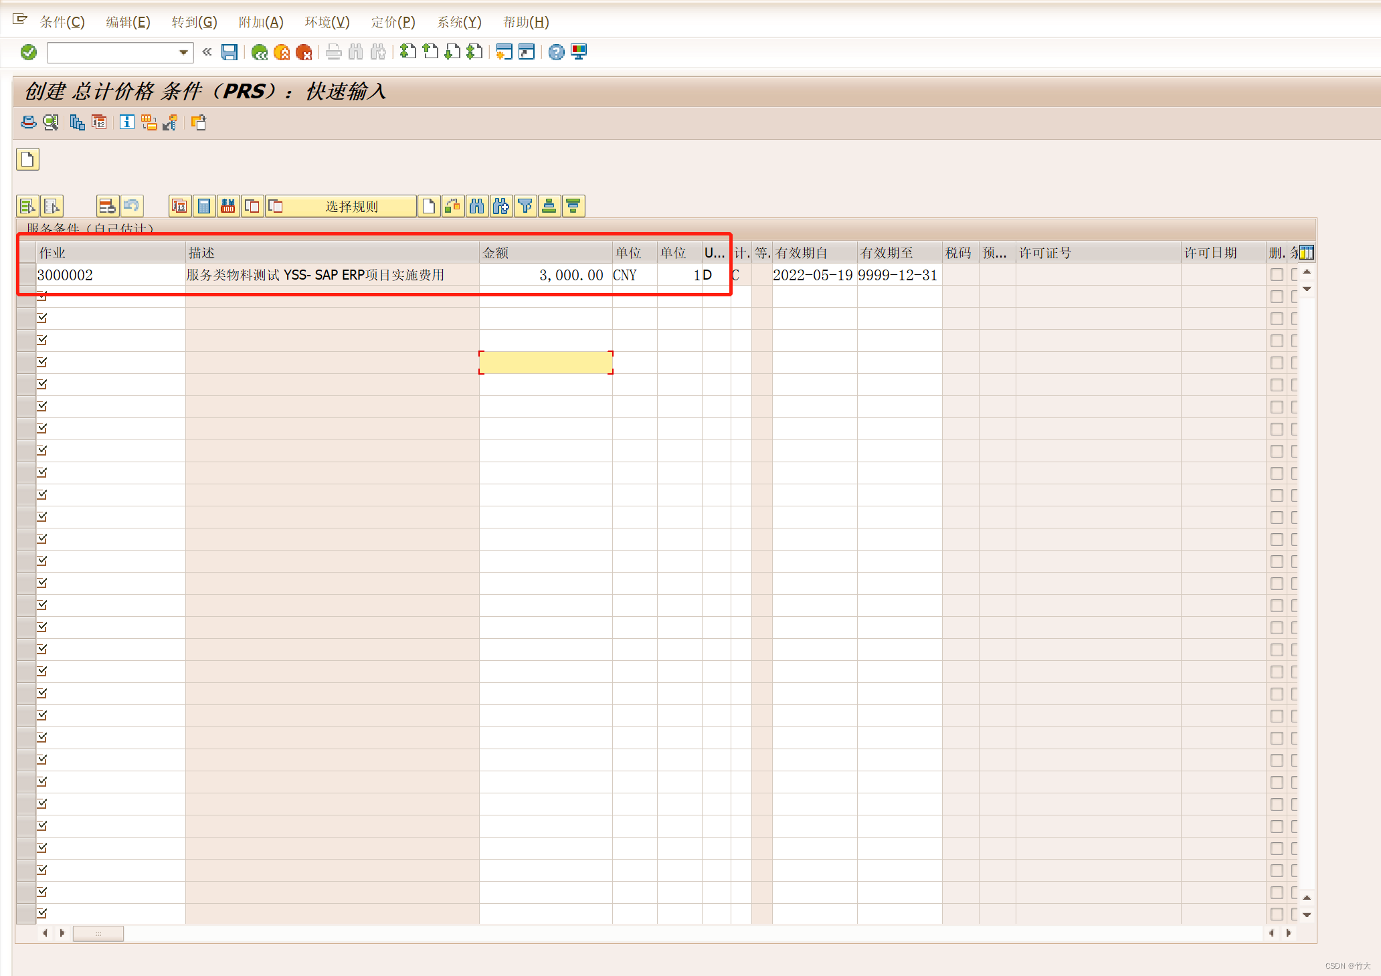Click the blue information icon
This screenshot has height=976, width=1381.
click(126, 122)
